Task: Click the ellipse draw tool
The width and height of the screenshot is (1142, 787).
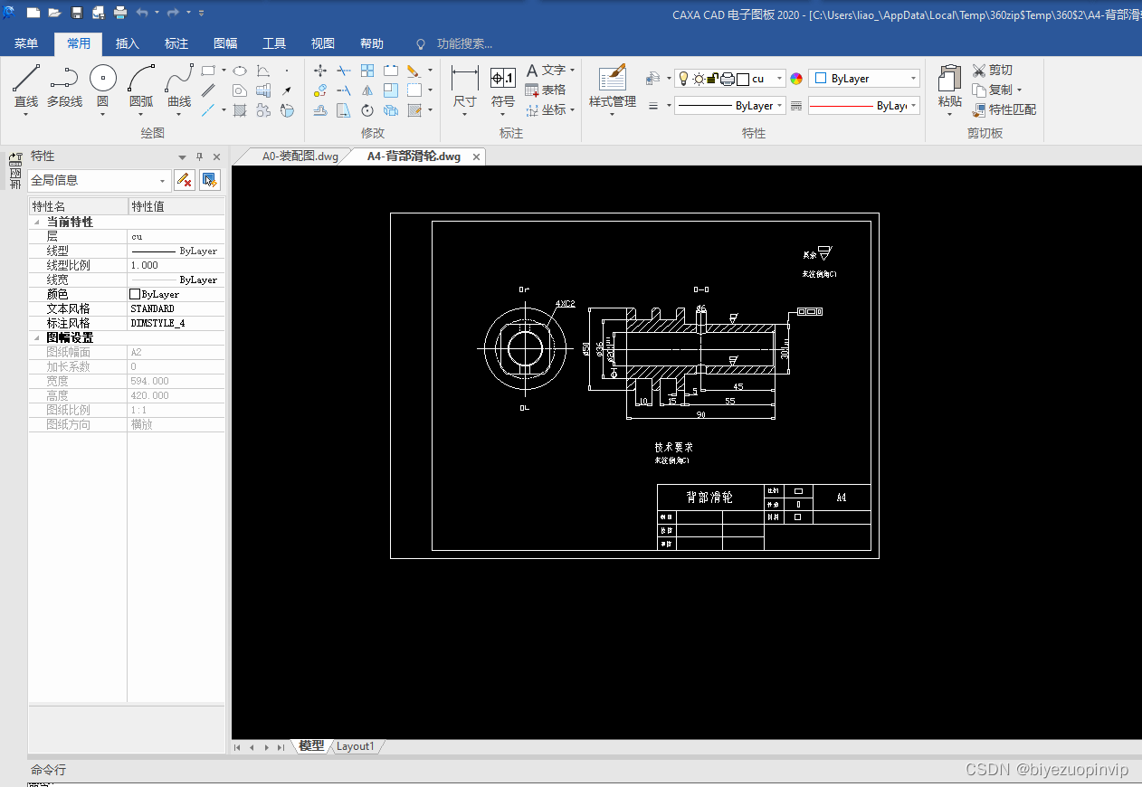Action: point(240,70)
